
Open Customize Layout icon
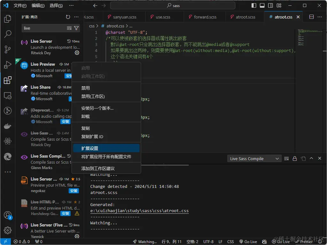coord(279,6)
